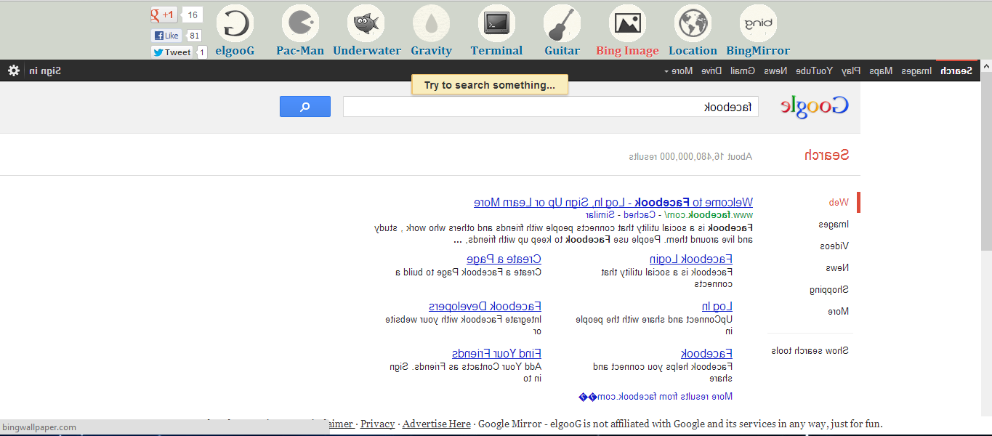Open the Facebook Developers sitelink

[485, 306]
